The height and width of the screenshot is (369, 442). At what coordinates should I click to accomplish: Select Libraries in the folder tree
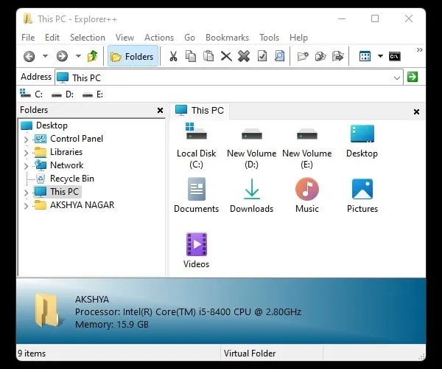58,152
